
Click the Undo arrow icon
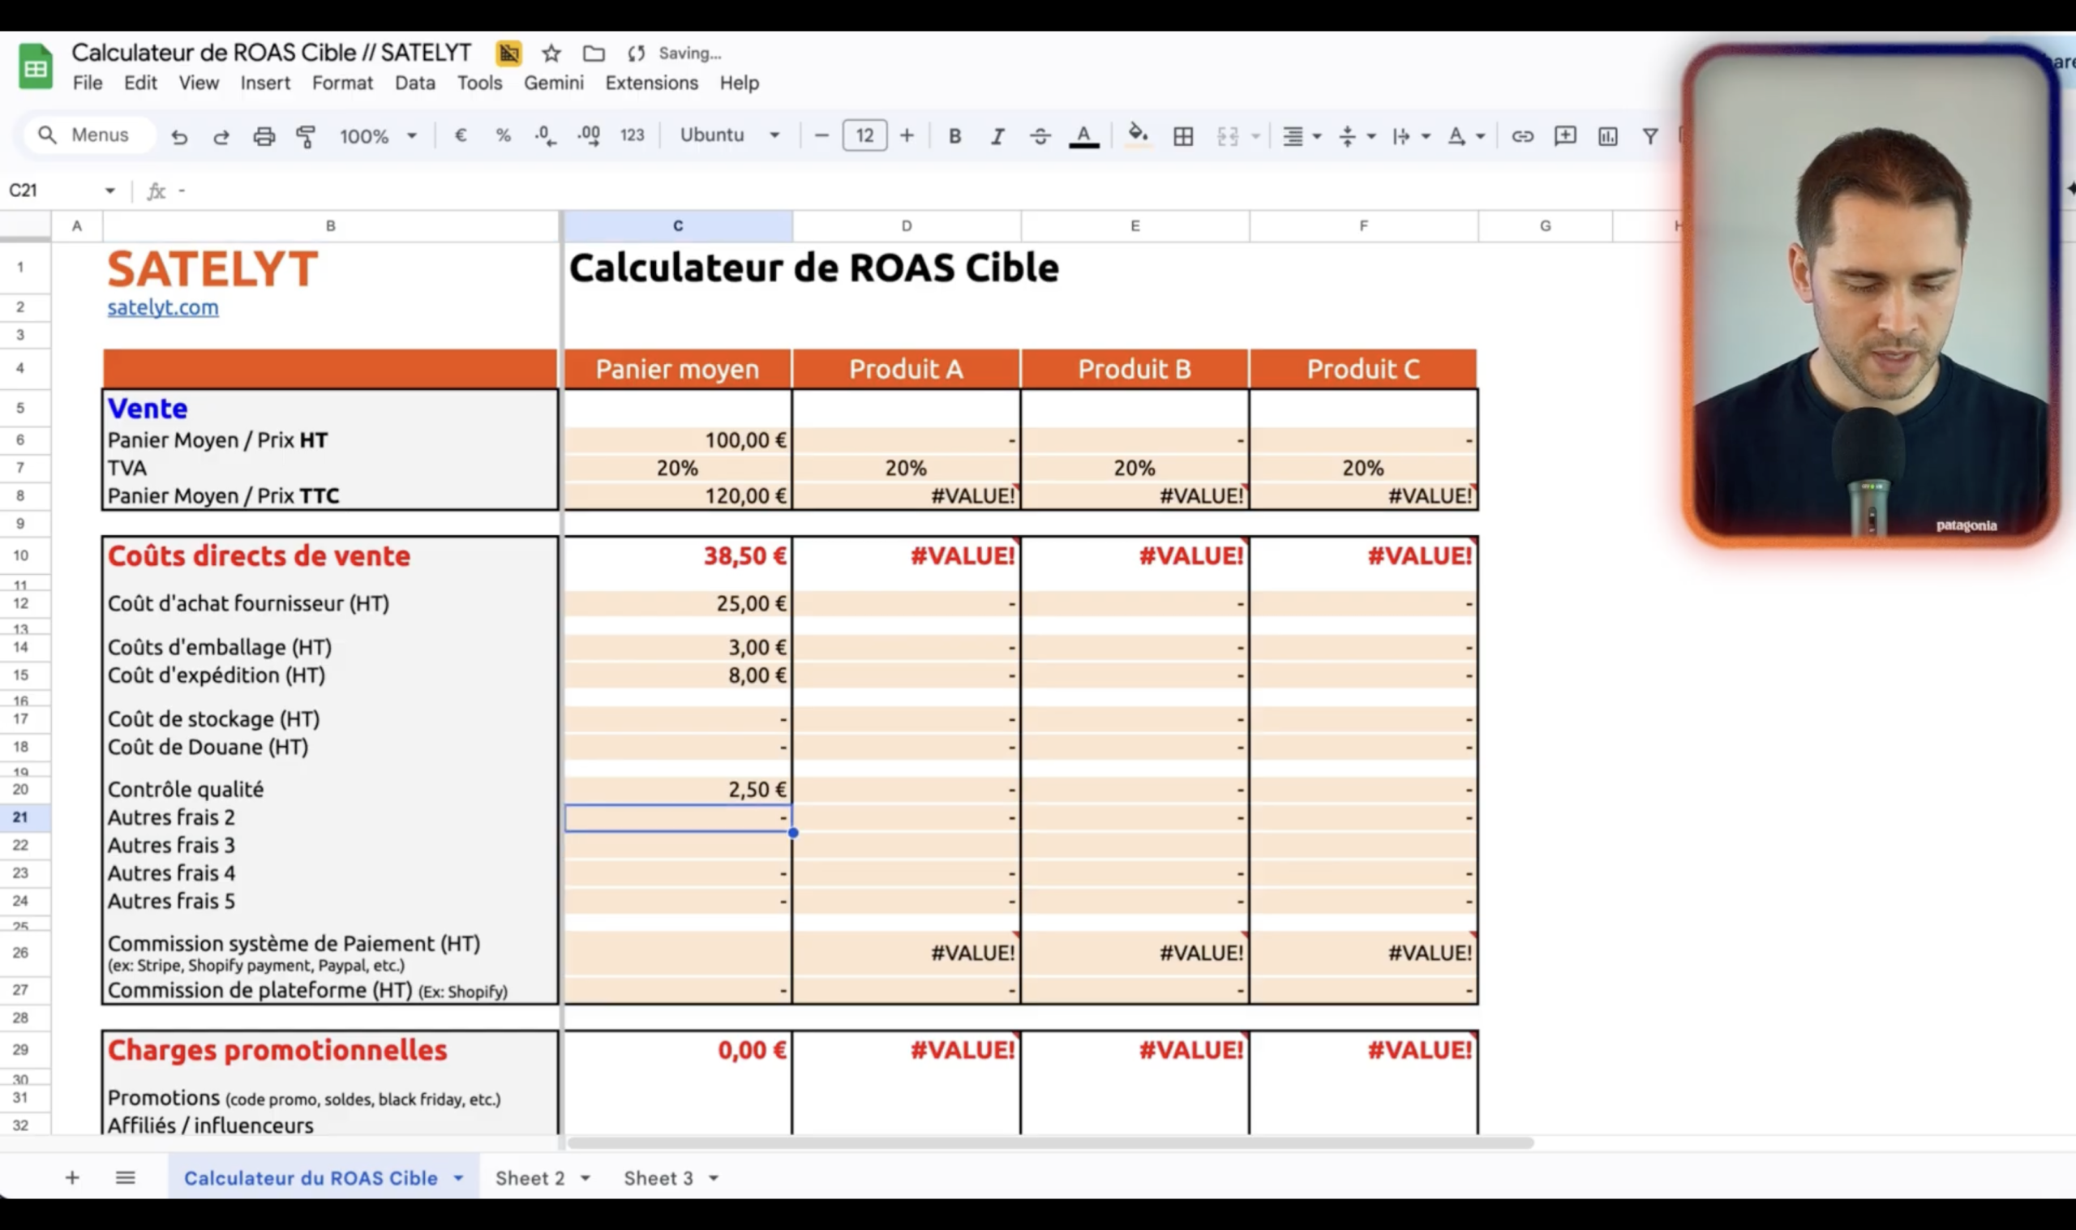(x=179, y=136)
